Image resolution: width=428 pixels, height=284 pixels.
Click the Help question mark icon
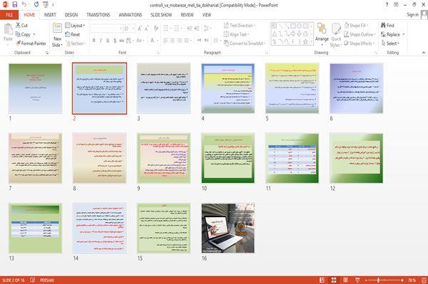tap(387, 5)
